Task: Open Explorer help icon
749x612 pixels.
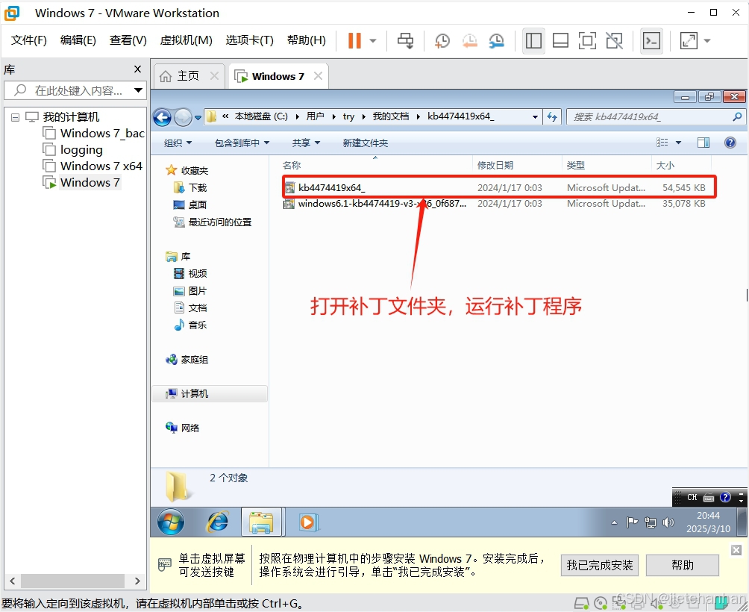Action: tap(730, 143)
